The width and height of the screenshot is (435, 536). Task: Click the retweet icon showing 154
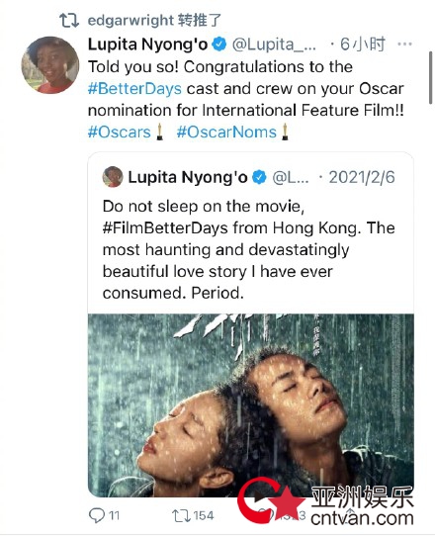181,515
